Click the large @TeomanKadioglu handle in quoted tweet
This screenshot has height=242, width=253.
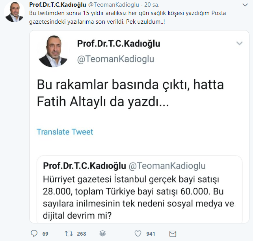115,59
